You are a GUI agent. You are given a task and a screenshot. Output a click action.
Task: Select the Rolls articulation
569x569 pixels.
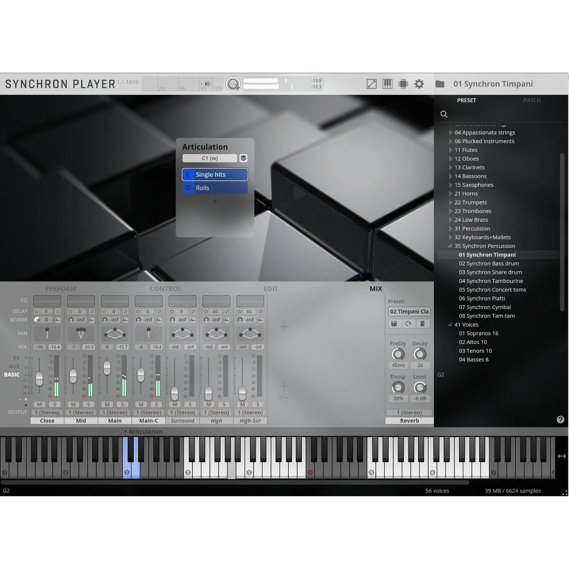(x=215, y=188)
